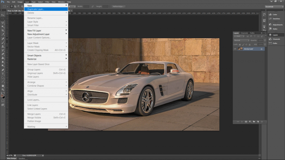
Task: Select the Brush tool
Action: [3, 42]
